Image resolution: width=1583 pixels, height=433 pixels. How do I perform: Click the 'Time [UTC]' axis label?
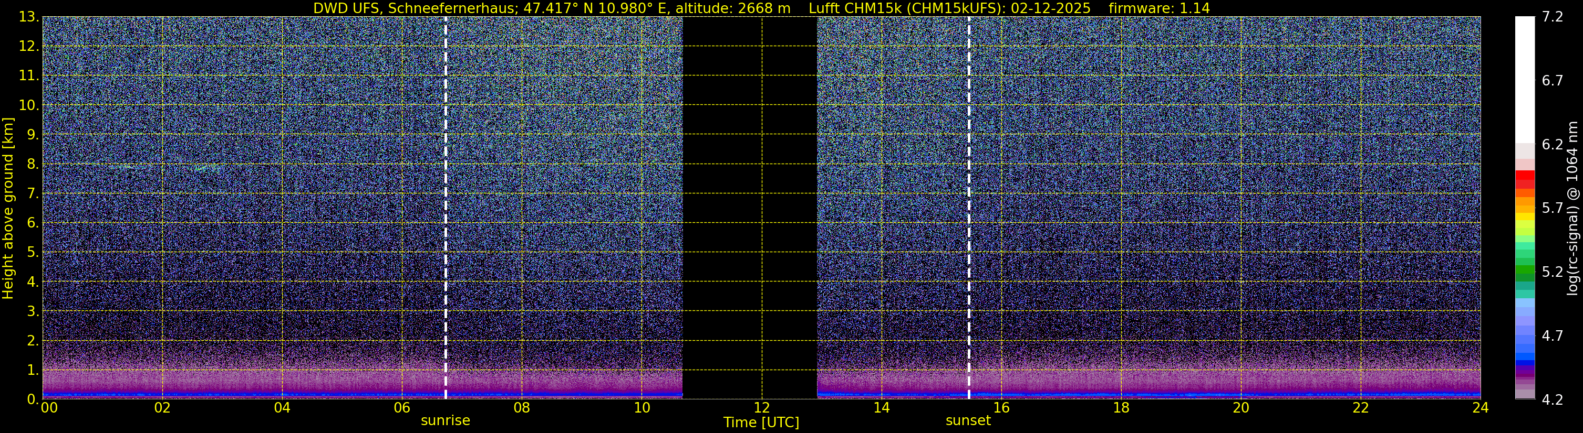coord(761,423)
